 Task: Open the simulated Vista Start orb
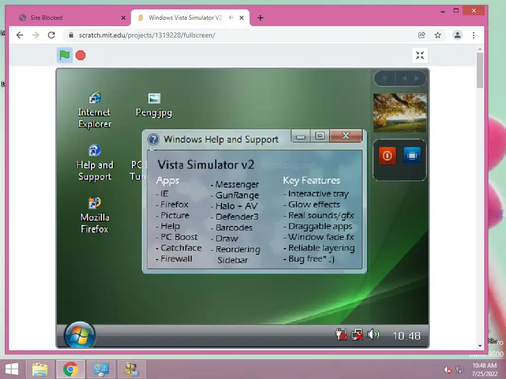click(x=80, y=335)
